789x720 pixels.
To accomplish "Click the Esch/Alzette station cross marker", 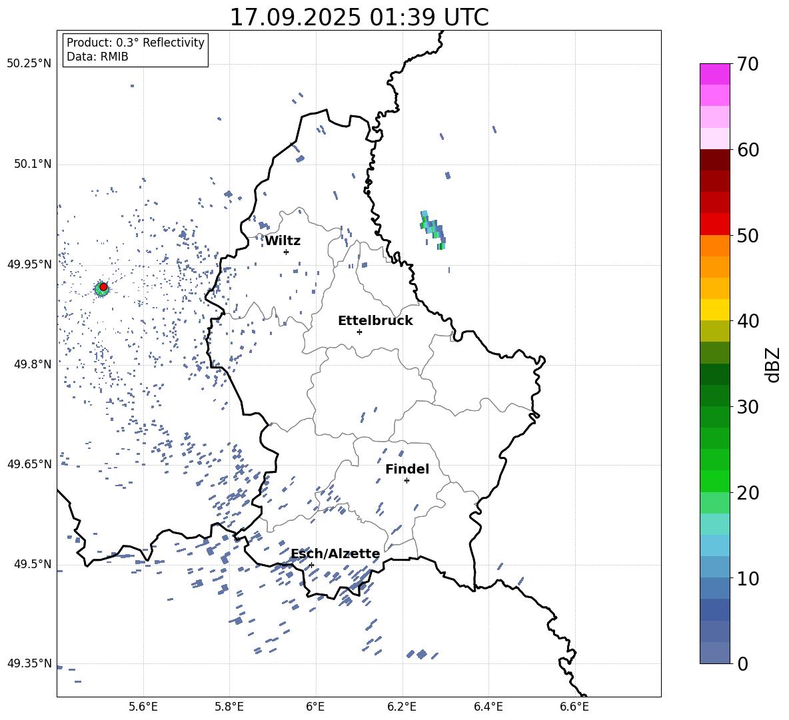I will pos(311,565).
